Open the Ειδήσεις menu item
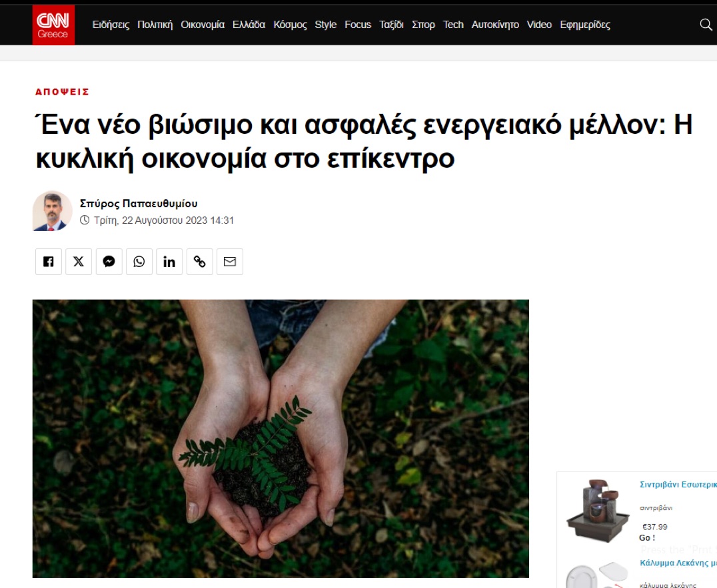The width and height of the screenshot is (717, 588). click(111, 25)
